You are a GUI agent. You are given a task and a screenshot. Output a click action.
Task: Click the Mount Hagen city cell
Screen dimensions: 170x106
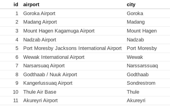pos(142,31)
